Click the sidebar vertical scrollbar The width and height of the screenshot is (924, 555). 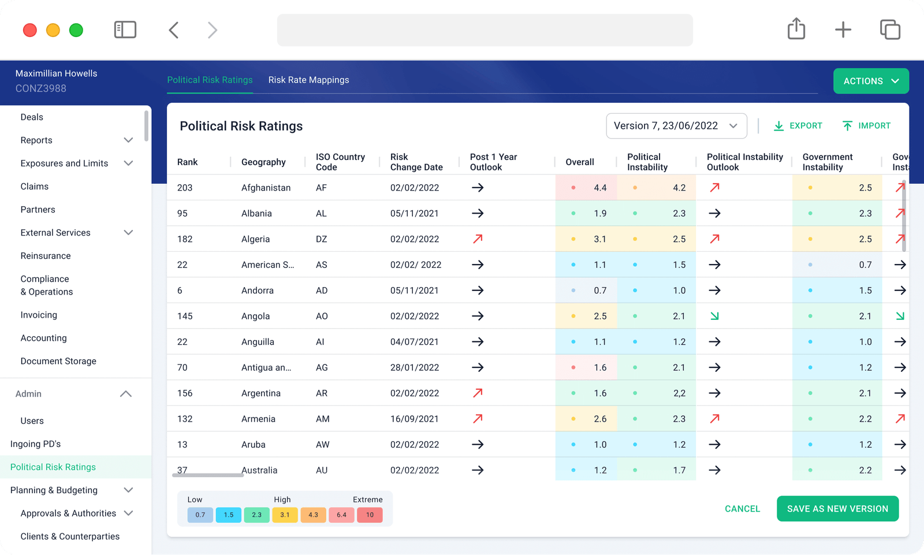click(147, 126)
